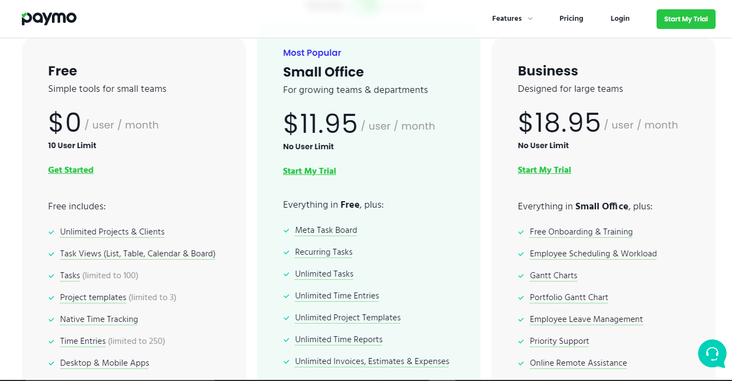Click 'Designed for large teams' text
This screenshot has width=732, height=381.
tap(570, 89)
